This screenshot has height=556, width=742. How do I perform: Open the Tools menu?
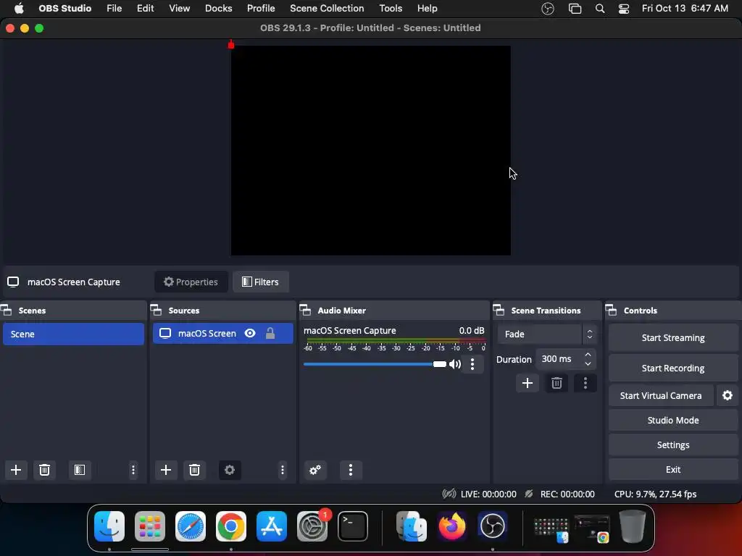point(391,9)
